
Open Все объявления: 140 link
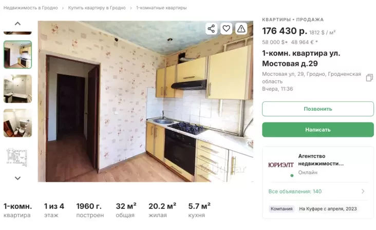pos(295,191)
